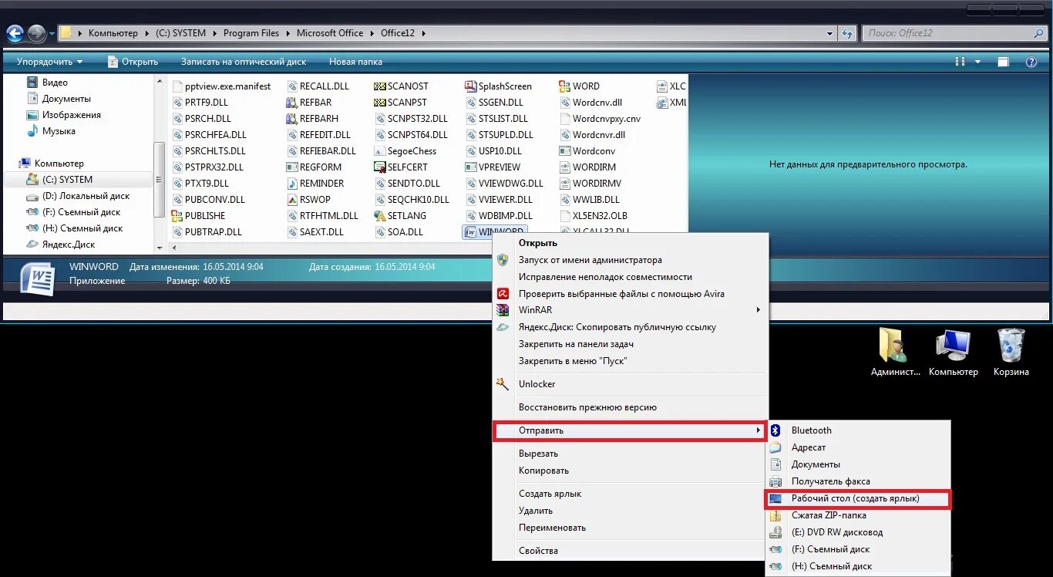The image size is (1053, 577).
Task: Select Документы library in navigation pane
Action: [59, 99]
